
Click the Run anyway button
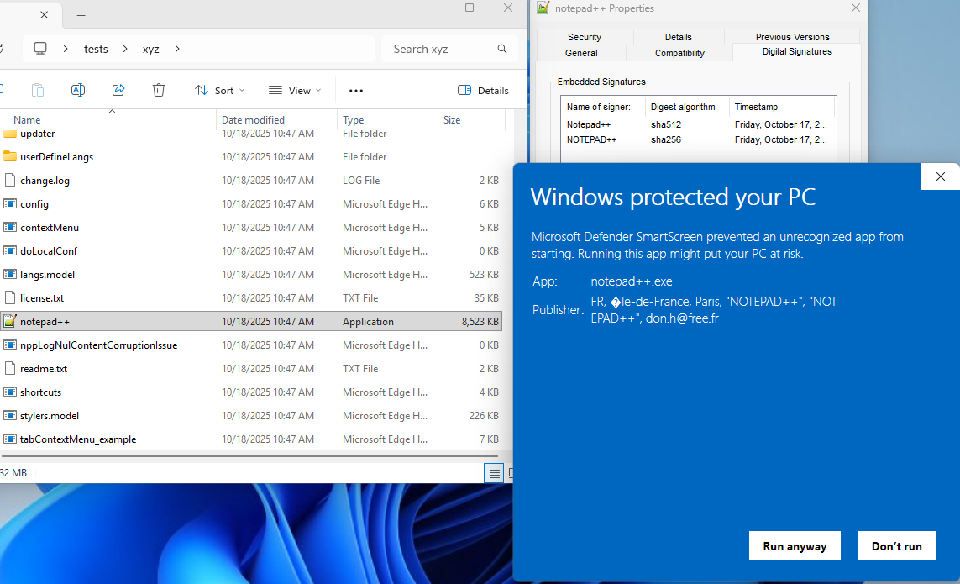coord(795,546)
